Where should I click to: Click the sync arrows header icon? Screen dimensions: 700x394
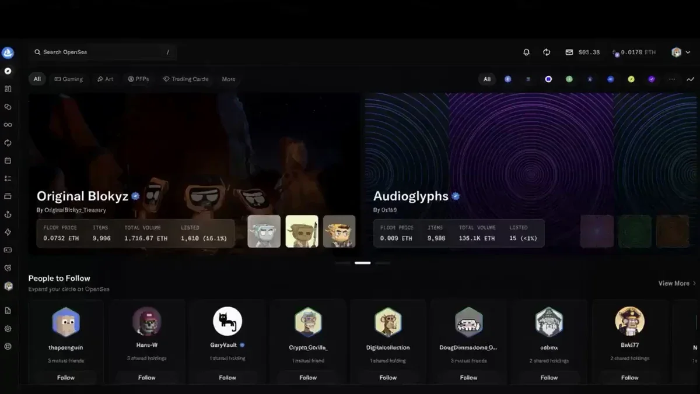point(547,52)
